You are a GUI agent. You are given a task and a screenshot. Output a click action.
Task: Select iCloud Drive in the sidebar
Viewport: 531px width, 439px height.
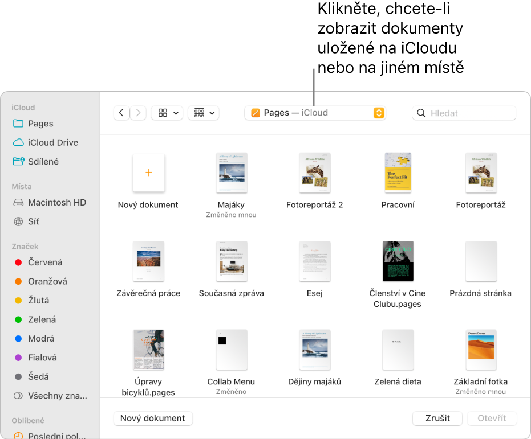click(46, 142)
